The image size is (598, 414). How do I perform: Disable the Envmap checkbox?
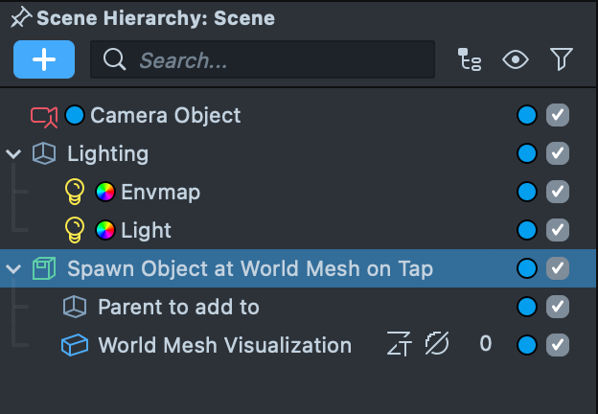pyautogui.click(x=558, y=192)
